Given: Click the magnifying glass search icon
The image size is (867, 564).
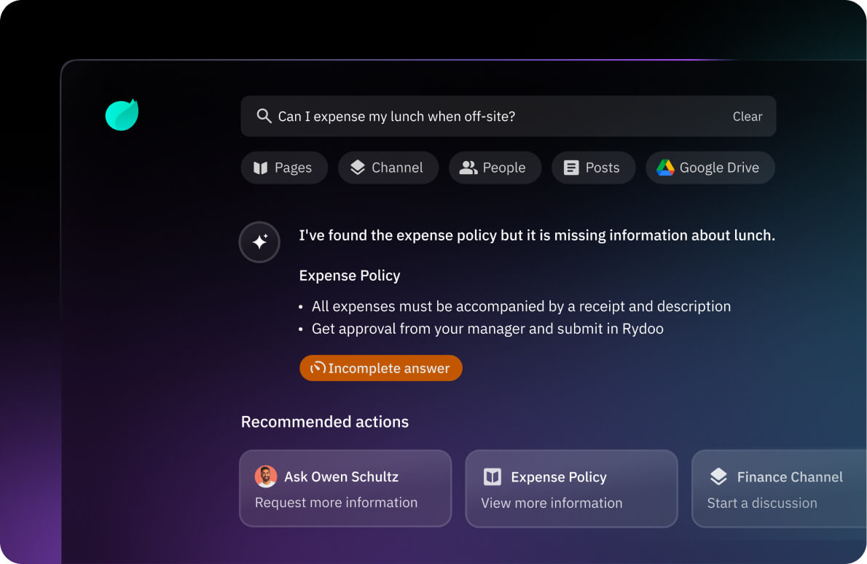Looking at the screenshot, I should click(x=264, y=117).
